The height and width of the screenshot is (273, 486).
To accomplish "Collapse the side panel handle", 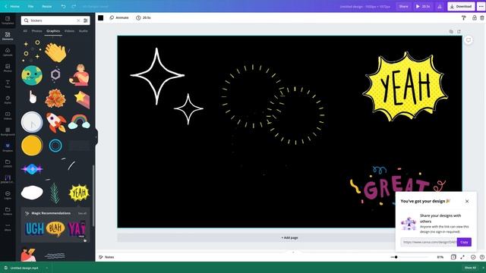I will 96,137.
